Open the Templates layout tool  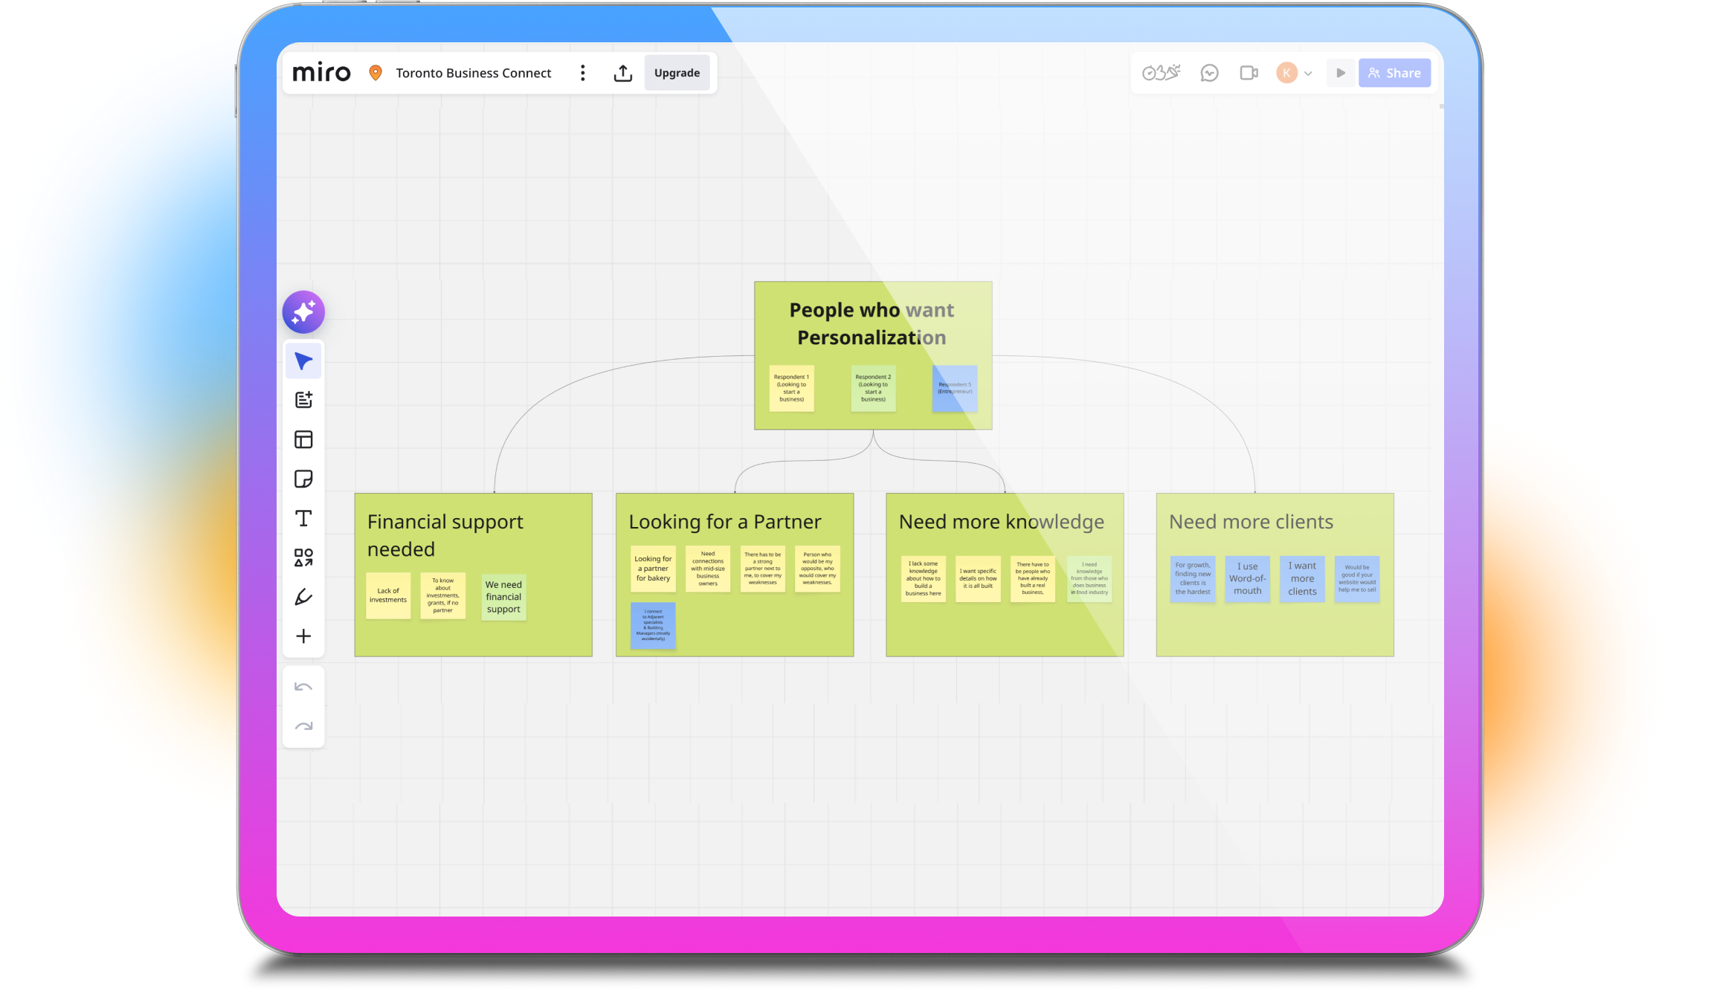click(x=303, y=439)
